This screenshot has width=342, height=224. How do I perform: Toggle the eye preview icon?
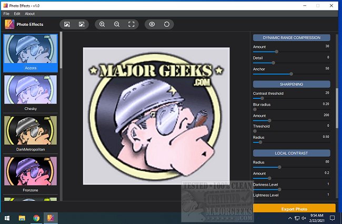point(152,24)
